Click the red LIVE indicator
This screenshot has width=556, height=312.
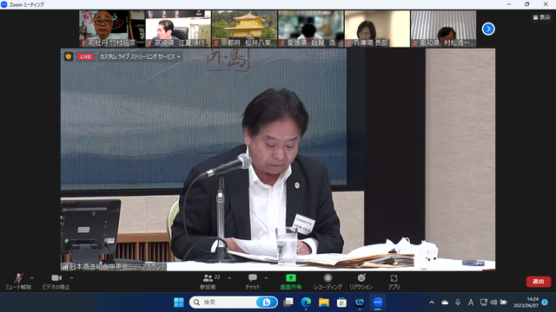(85, 56)
